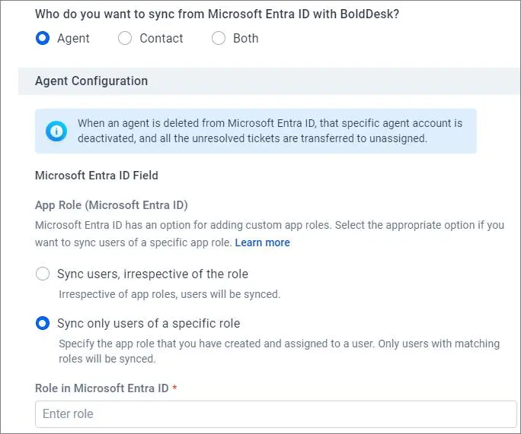Select the Agent radio button
Viewport: 521px width, 434px height.
pos(43,38)
